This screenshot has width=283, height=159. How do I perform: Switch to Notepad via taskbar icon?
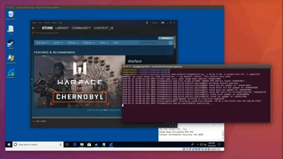tap(104, 144)
